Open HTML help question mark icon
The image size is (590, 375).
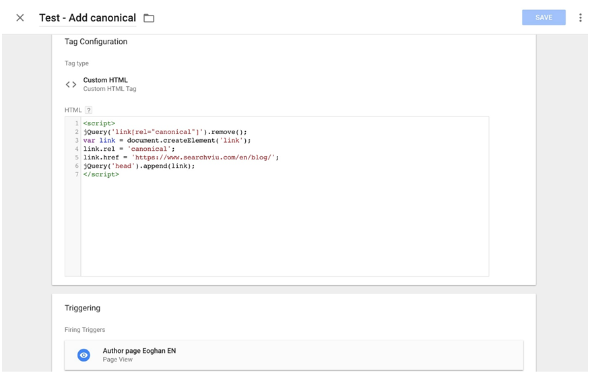point(88,110)
